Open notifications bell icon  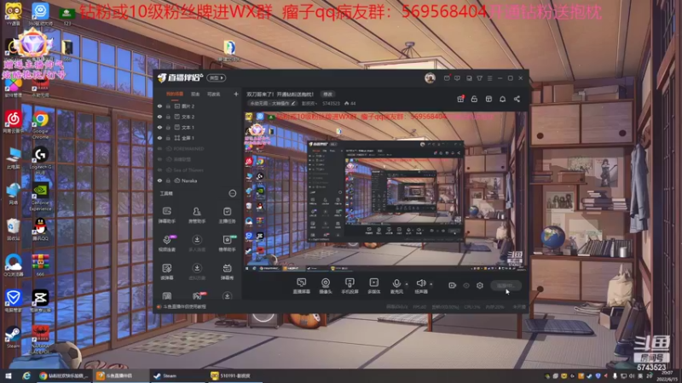point(502,99)
